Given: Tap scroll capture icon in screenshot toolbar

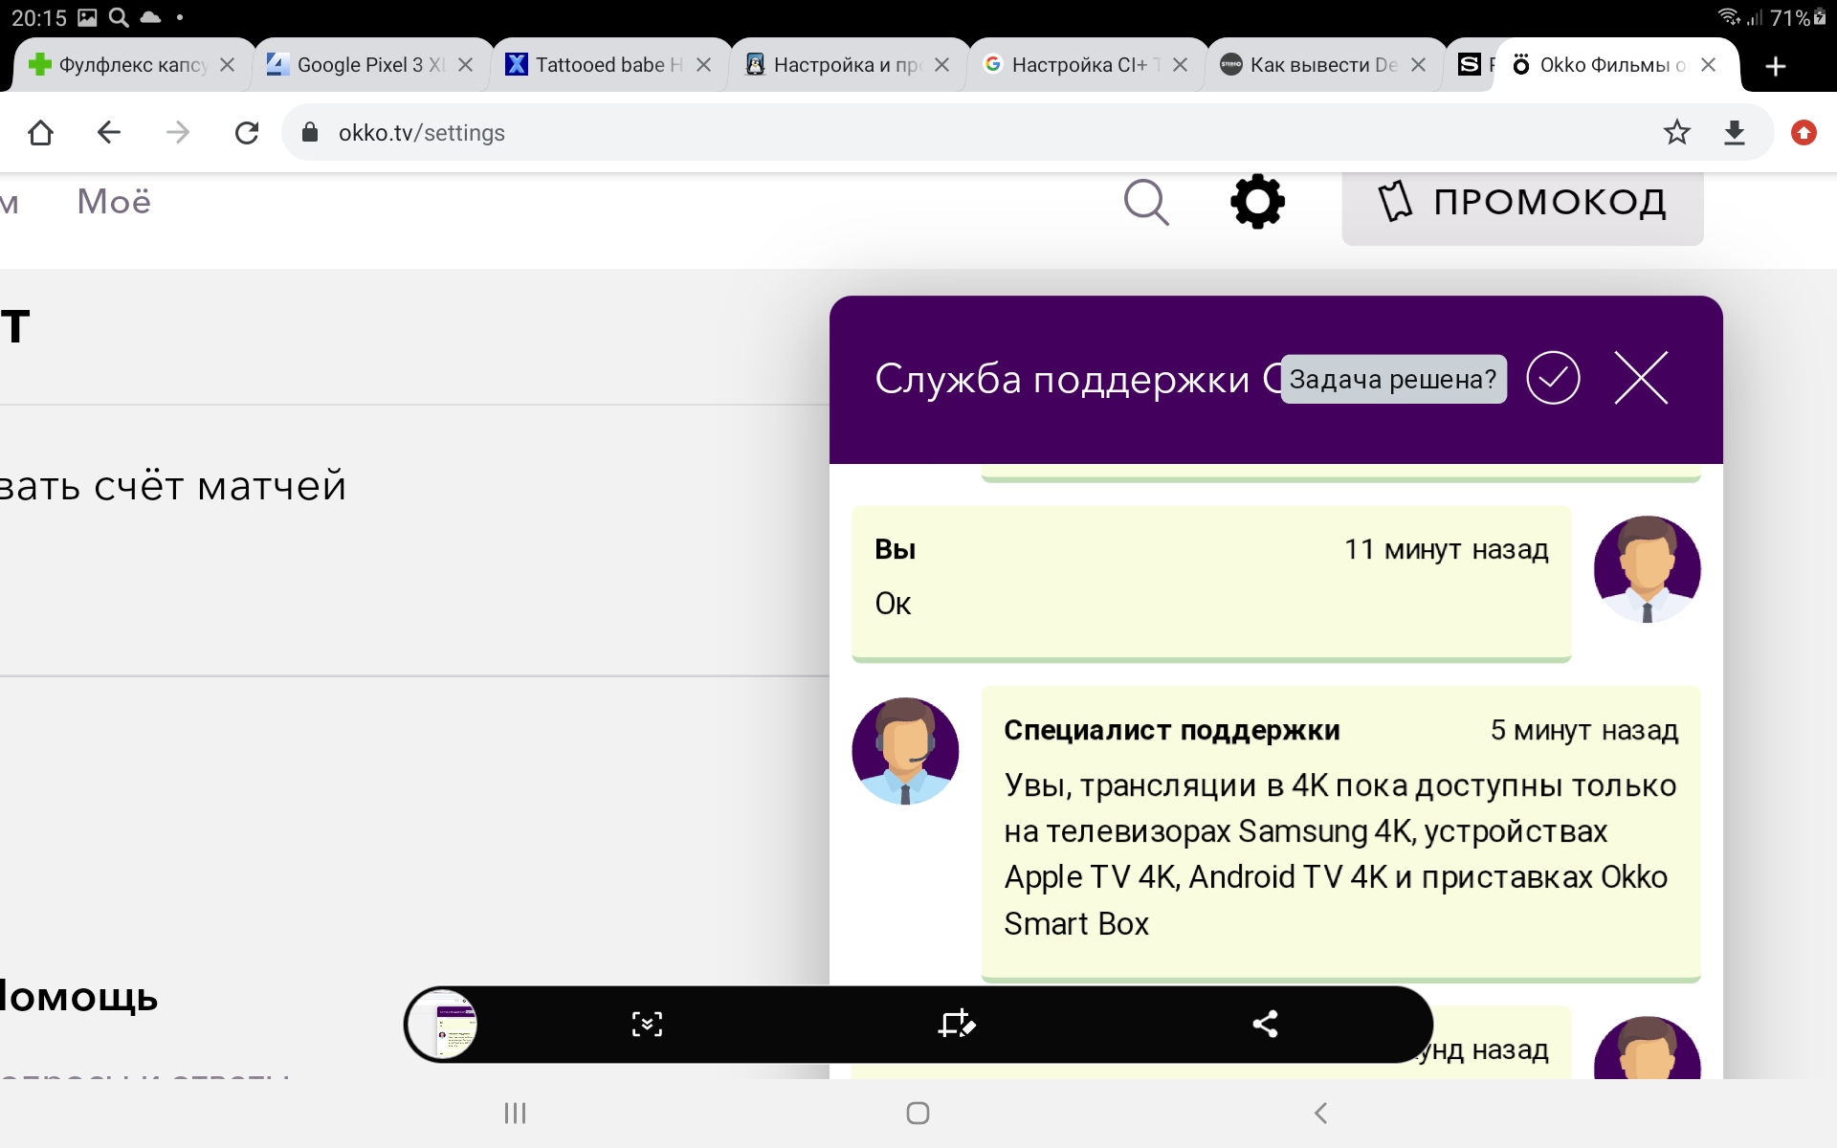Looking at the screenshot, I should click(x=647, y=1025).
